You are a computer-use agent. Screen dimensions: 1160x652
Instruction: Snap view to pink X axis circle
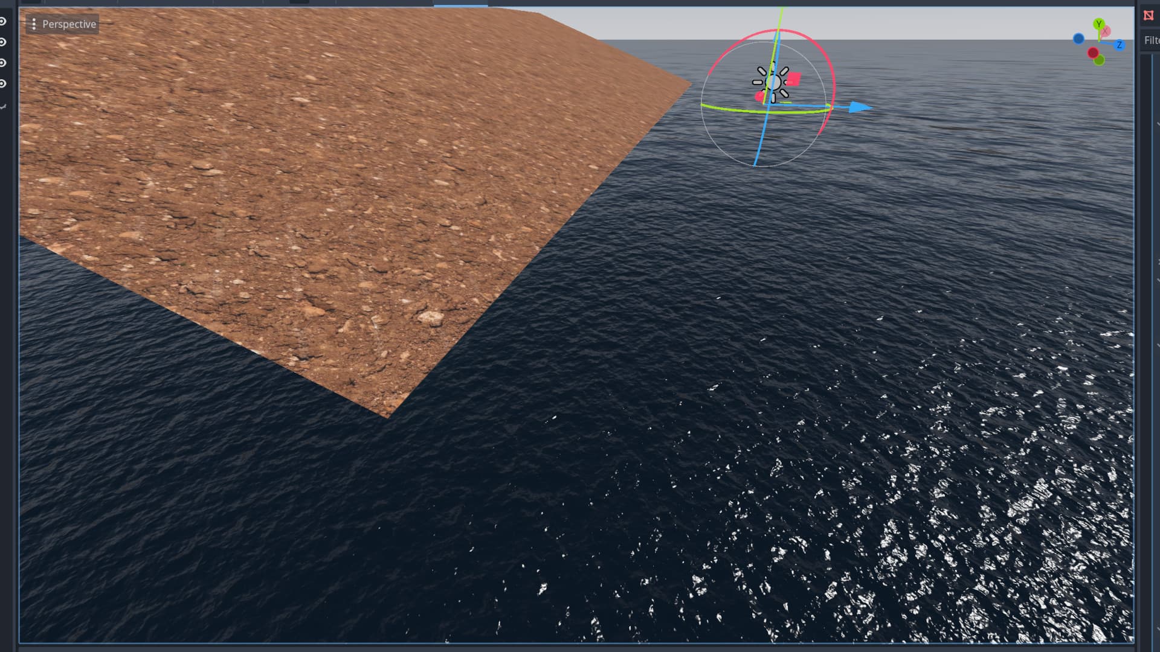pos(1106,31)
